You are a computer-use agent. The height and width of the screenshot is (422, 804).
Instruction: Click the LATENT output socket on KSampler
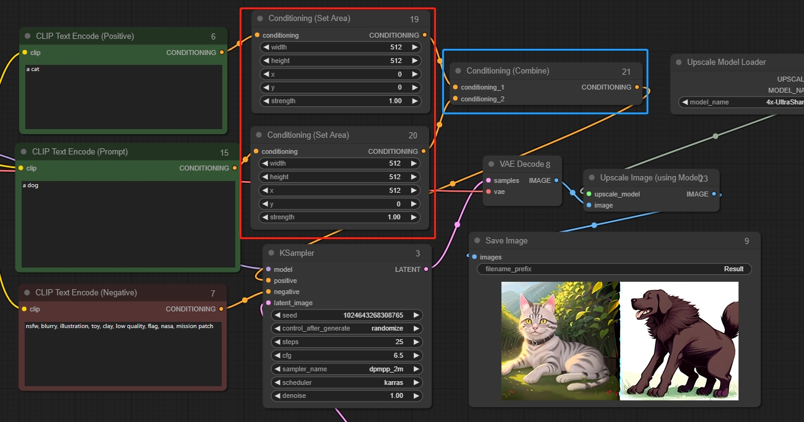tap(426, 269)
